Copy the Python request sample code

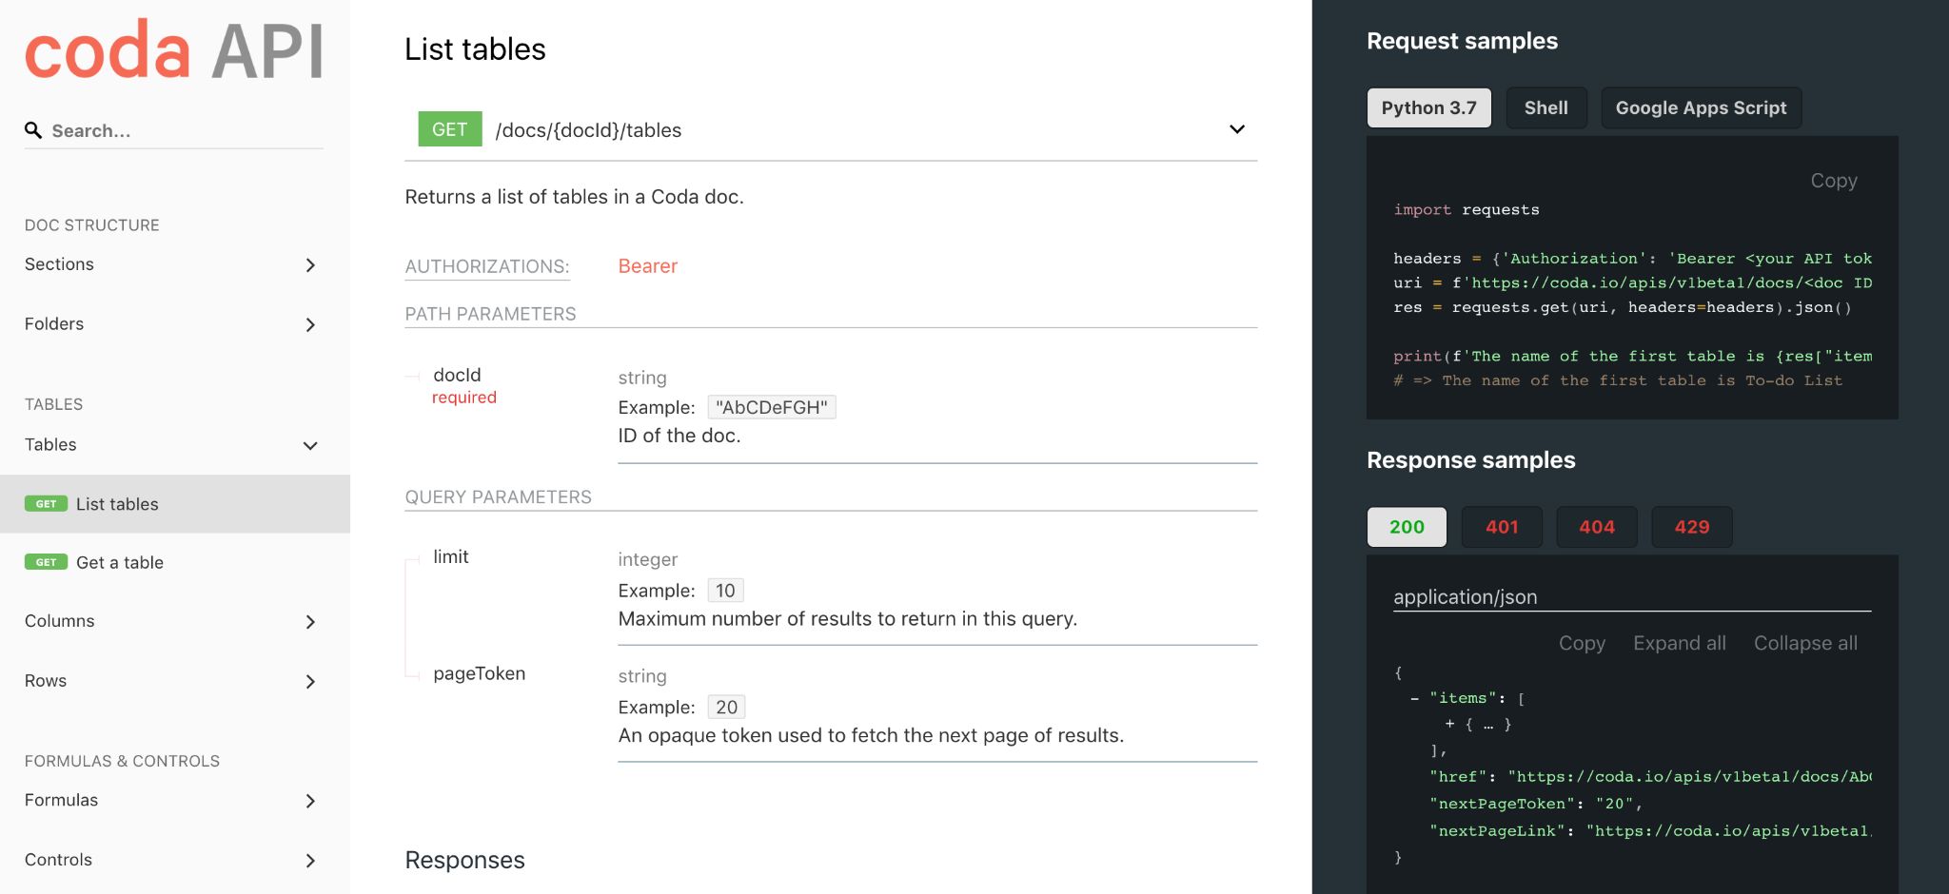click(1833, 181)
